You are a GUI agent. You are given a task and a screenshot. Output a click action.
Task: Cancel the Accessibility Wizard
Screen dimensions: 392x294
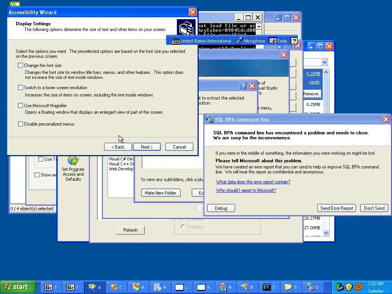click(x=179, y=147)
